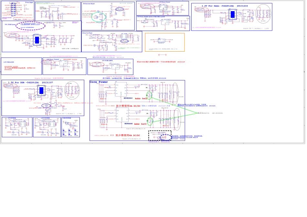The width and height of the screenshot is (307, 217).
Task: Click the '1.2V FOR 6A918' note box
Action: point(21,66)
